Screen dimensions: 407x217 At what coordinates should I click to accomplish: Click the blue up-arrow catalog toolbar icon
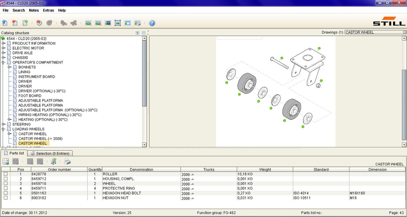(x=5, y=23)
